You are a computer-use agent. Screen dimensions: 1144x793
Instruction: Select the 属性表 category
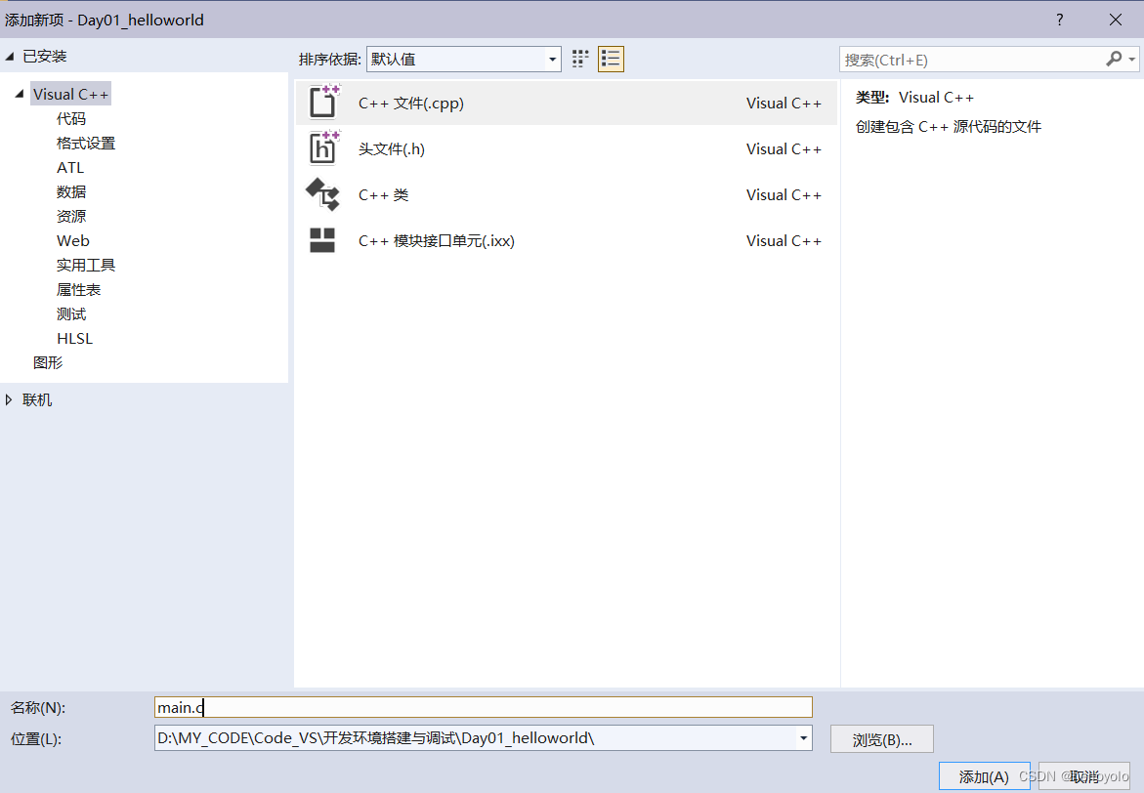click(x=79, y=290)
